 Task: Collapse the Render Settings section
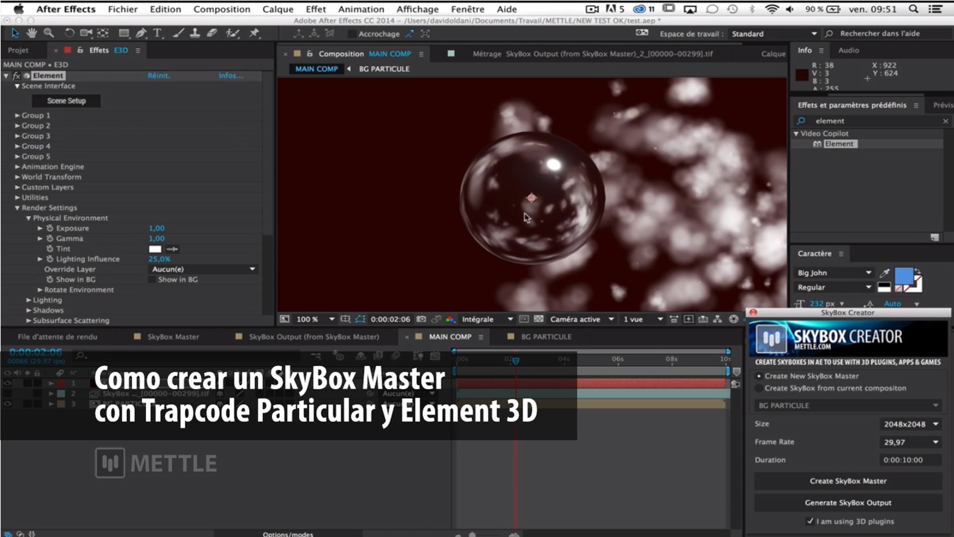[x=17, y=208]
